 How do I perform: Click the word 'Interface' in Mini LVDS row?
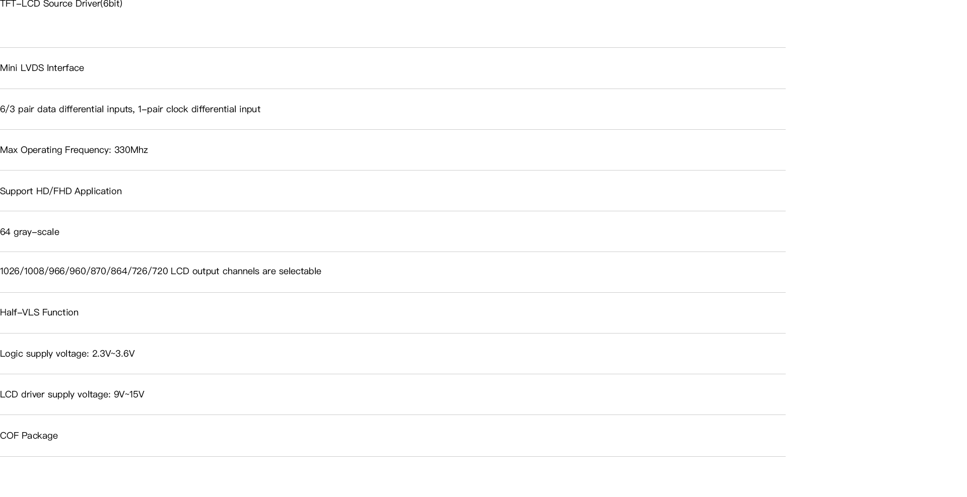pyautogui.click(x=65, y=68)
